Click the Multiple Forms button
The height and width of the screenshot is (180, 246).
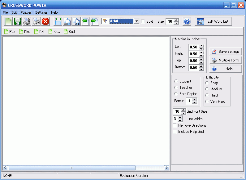[226, 60]
